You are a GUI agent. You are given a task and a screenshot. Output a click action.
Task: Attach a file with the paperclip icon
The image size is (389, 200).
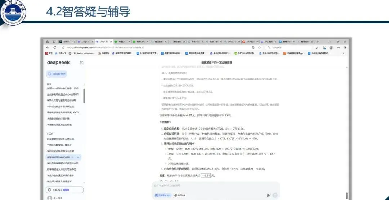tap(268, 195)
